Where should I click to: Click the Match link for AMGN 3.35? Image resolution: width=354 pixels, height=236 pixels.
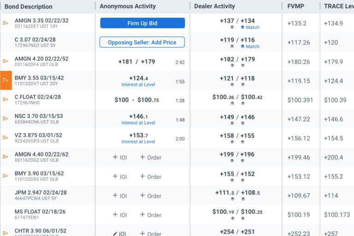click(250, 27)
